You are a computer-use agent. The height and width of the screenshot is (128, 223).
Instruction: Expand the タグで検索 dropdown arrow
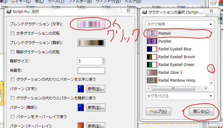click(211, 24)
